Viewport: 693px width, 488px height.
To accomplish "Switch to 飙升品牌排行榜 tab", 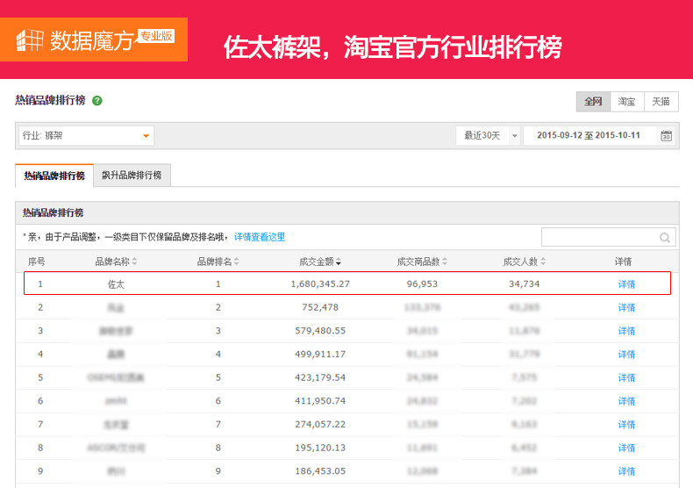I will (132, 175).
